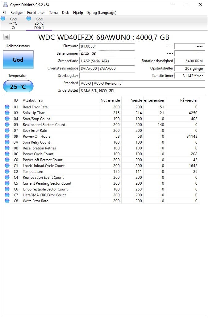Open the Tema menu
The height and width of the screenshot is (318, 208).
[x=53, y=13]
